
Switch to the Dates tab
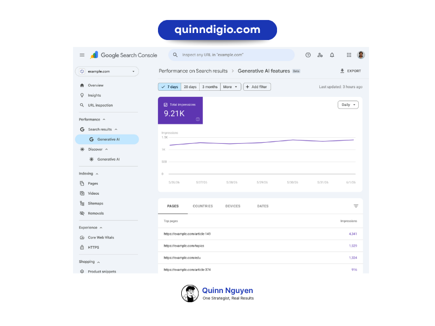pyautogui.click(x=263, y=206)
